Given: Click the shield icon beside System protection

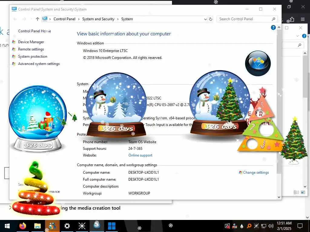Looking at the screenshot, I should [14, 56].
